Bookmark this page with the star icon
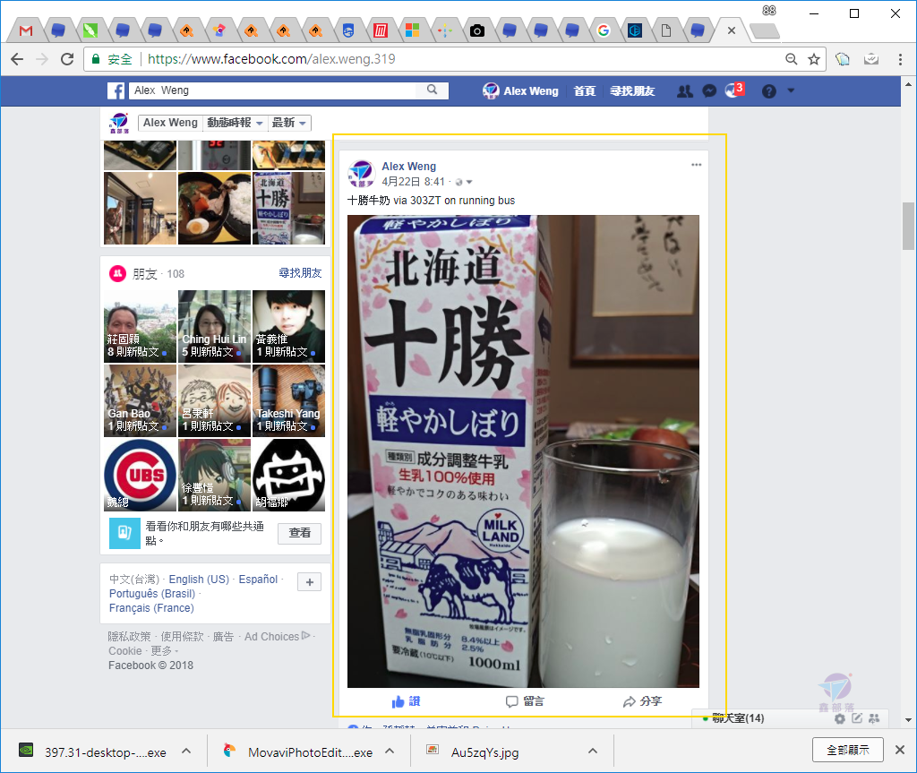The image size is (917, 773). tap(813, 59)
